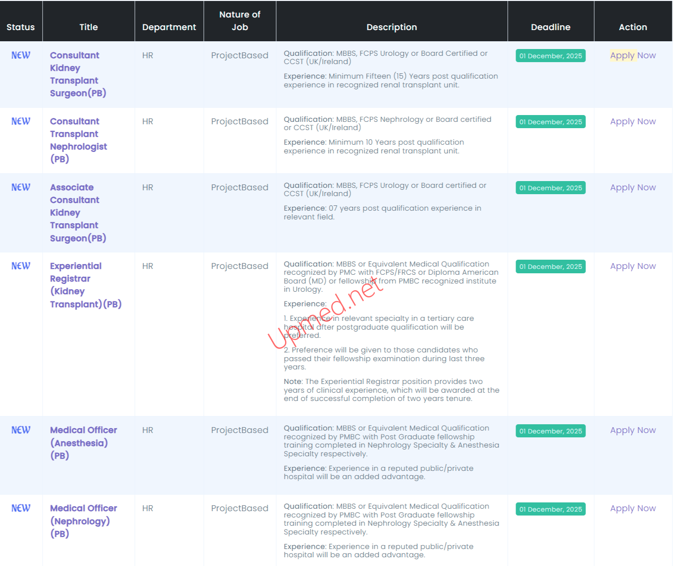Apply Now for Medical Officer (Nephrology)

click(633, 508)
